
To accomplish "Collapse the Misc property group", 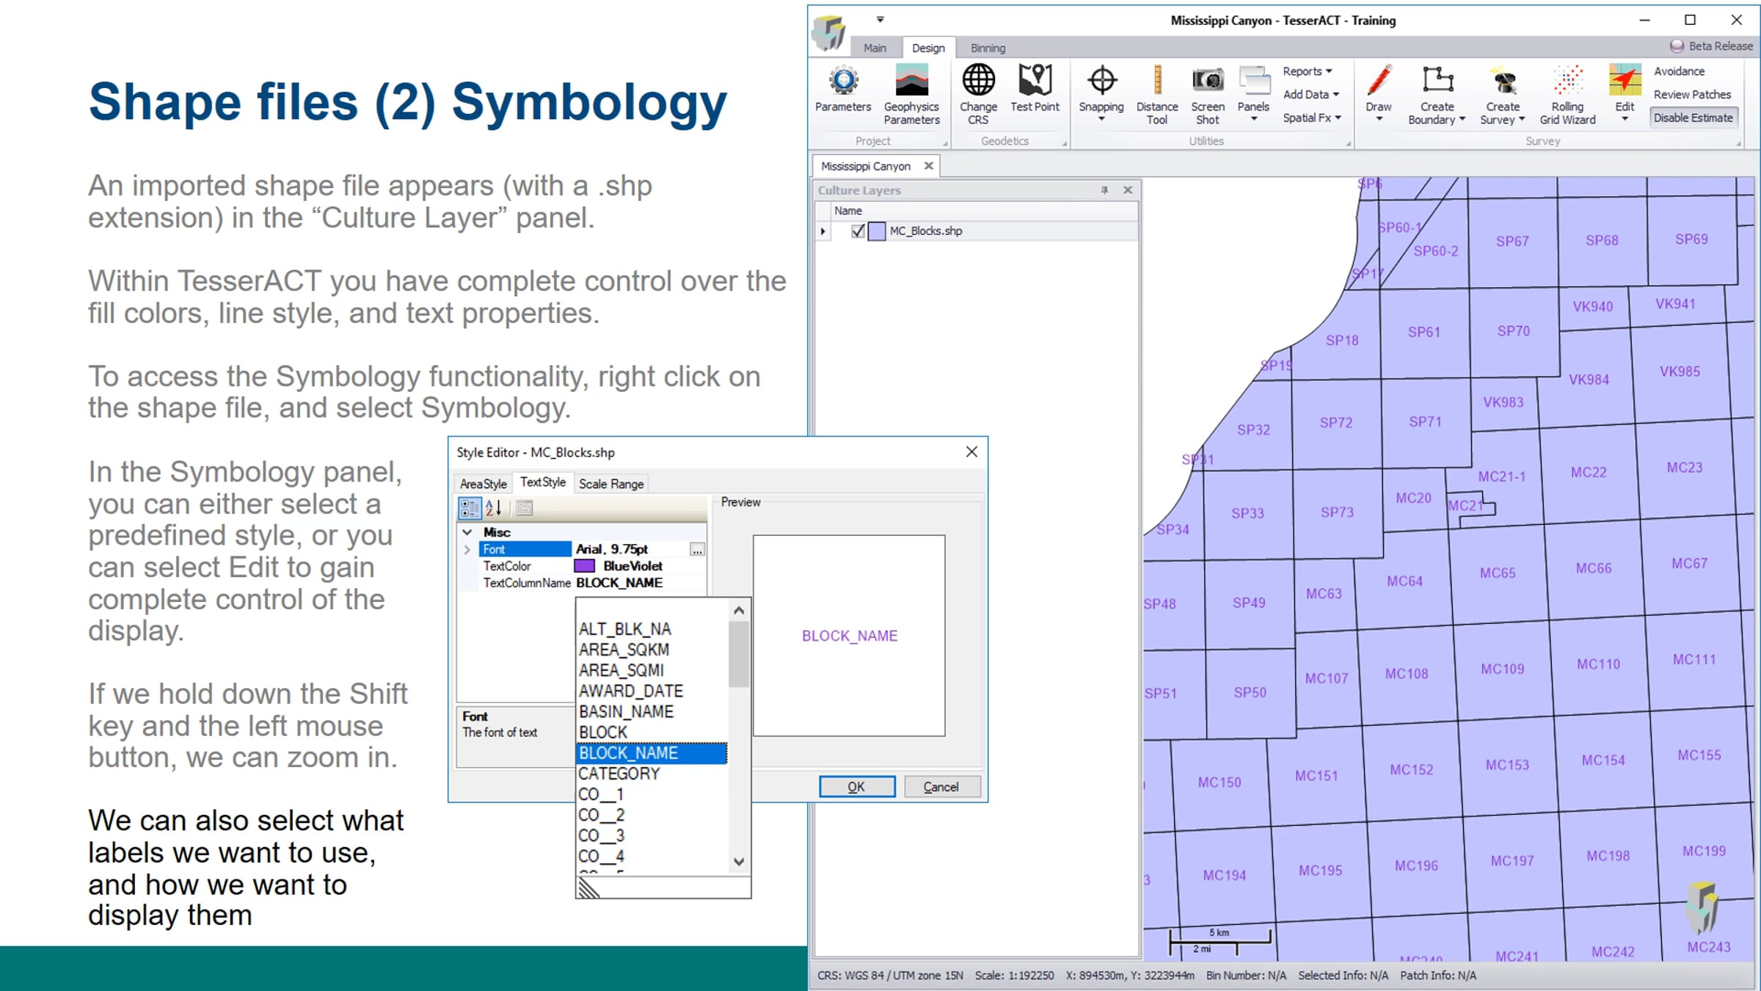I will coord(467,532).
